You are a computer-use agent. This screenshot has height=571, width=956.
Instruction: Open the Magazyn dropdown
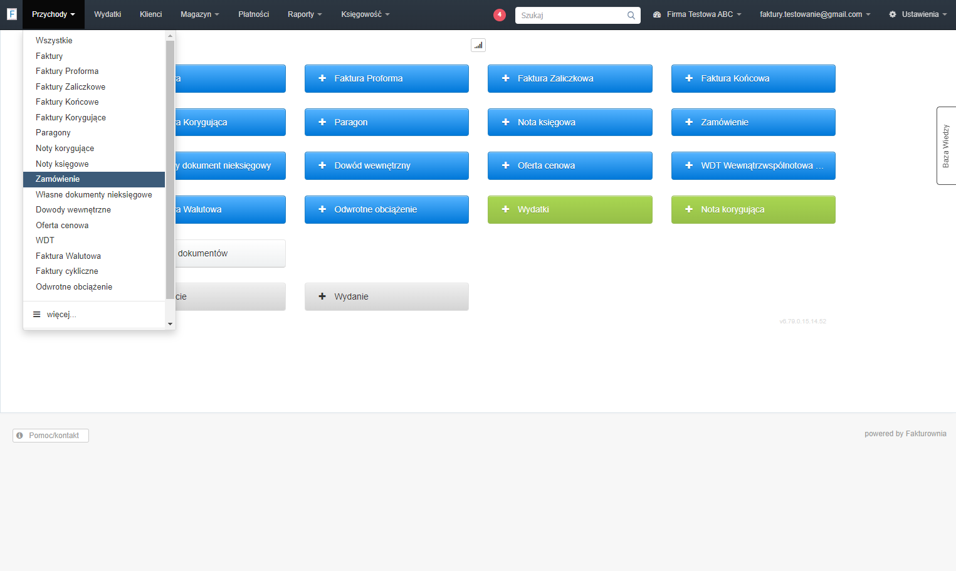tap(200, 14)
